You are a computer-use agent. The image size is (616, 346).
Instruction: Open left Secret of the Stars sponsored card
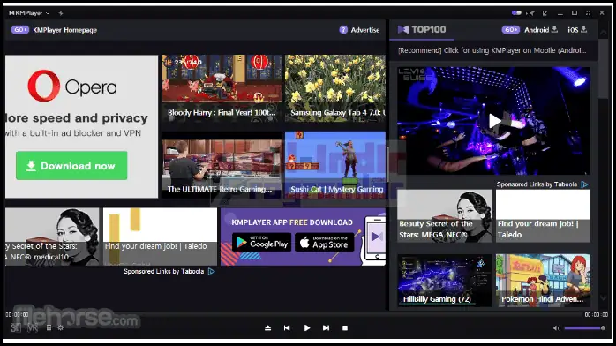click(52, 237)
